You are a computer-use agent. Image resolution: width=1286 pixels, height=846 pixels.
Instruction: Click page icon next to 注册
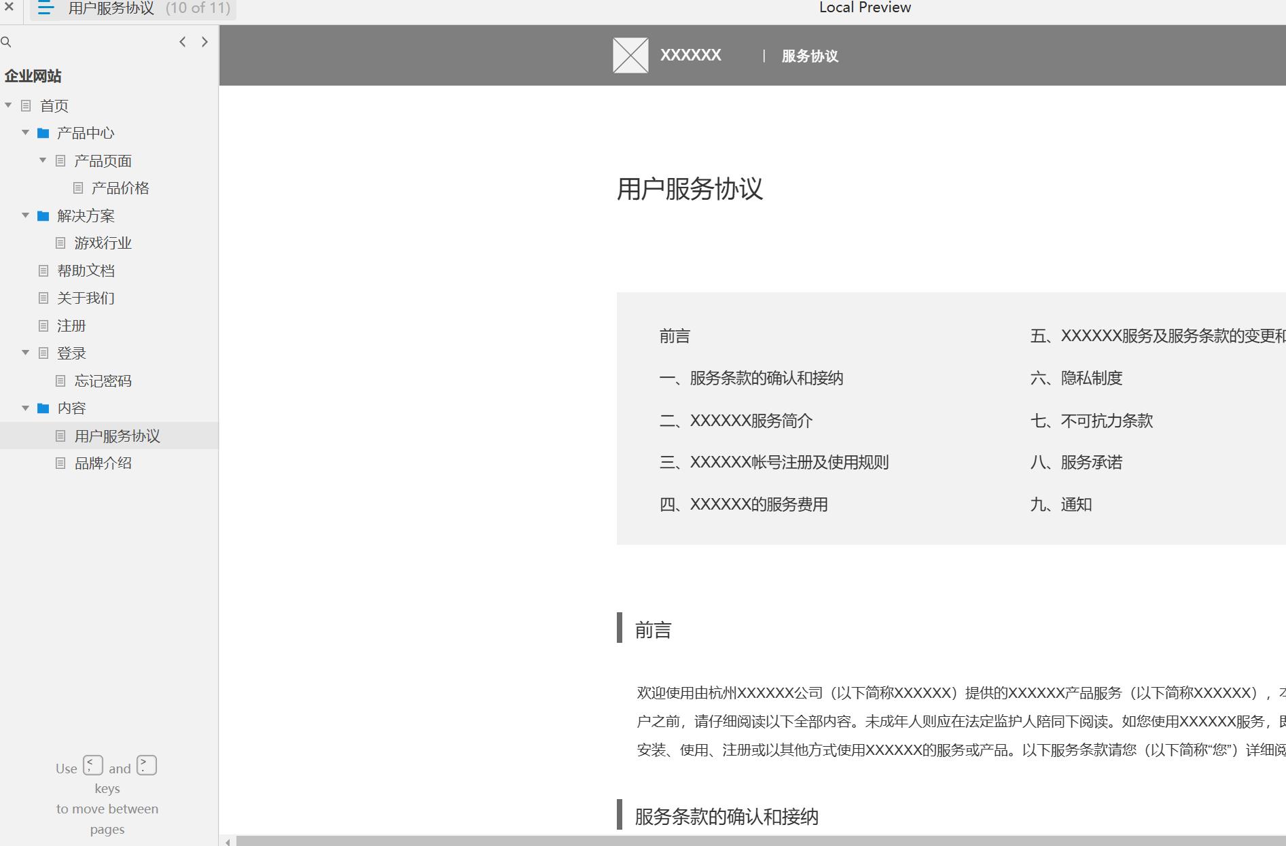(x=43, y=325)
